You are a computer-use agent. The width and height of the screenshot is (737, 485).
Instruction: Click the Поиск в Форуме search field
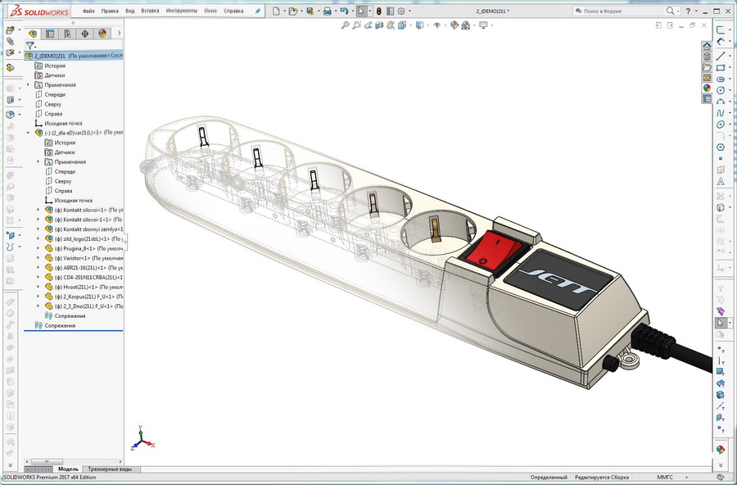click(620, 11)
